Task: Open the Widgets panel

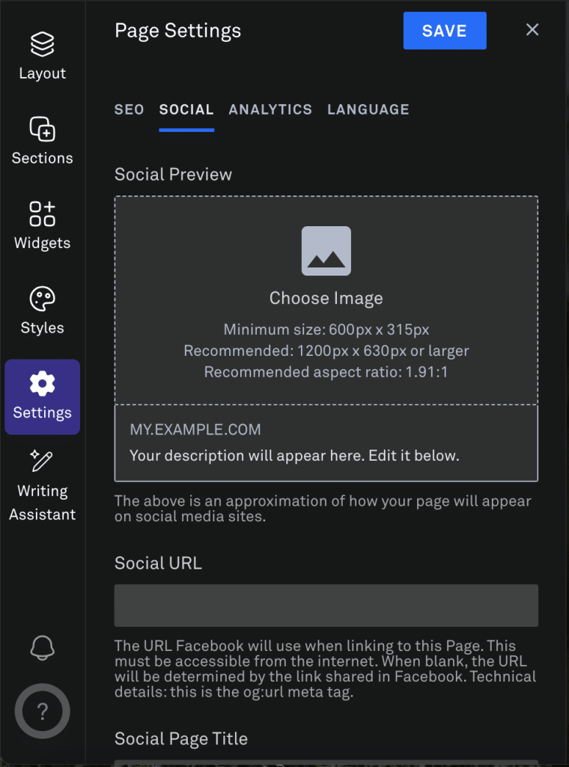Action: pos(42,223)
